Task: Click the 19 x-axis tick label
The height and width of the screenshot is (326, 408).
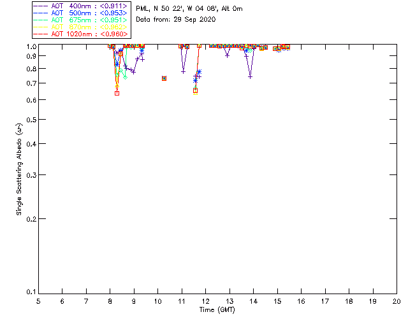Action: (373, 301)
